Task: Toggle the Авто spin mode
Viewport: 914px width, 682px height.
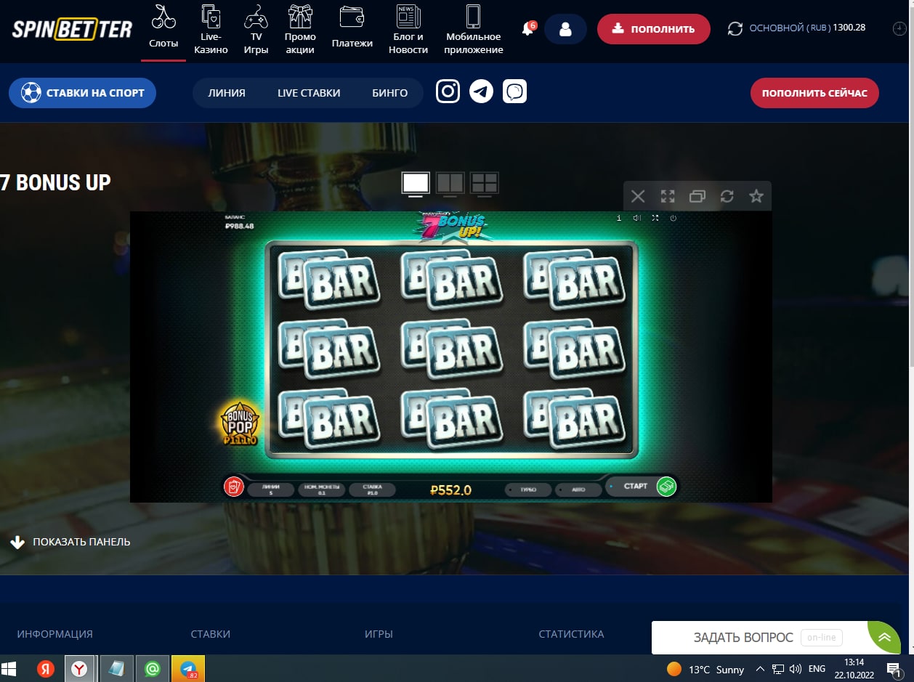Action: click(578, 490)
